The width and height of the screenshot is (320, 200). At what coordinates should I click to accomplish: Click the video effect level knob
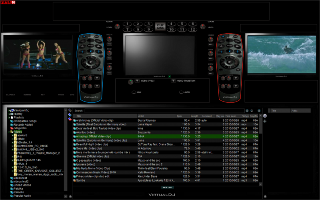click(130, 82)
